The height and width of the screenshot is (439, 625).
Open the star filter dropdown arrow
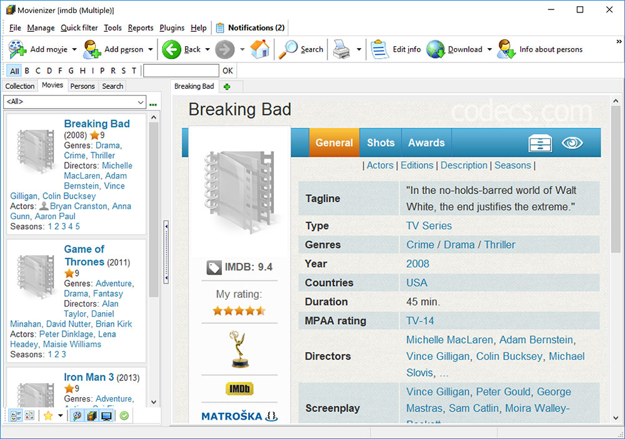point(60,416)
